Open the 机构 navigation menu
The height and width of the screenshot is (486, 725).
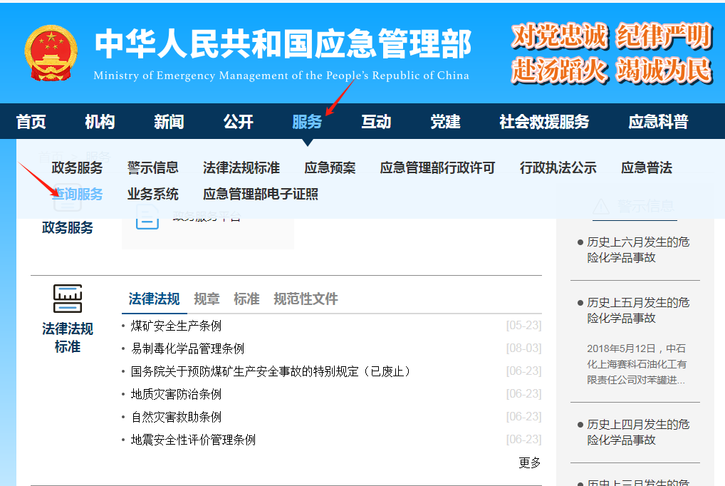[x=100, y=122]
